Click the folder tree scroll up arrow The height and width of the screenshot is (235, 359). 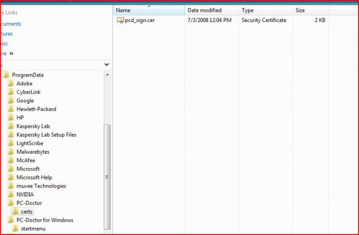(x=107, y=75)
